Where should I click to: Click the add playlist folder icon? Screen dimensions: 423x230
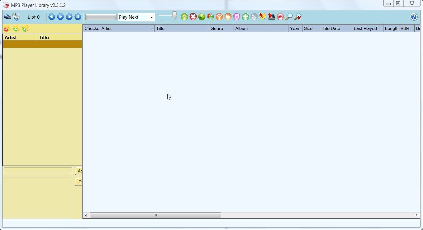(x=16, y=29)
